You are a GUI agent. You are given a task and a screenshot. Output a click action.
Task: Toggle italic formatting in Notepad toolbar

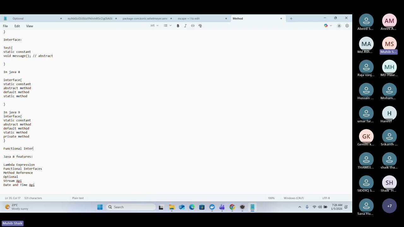pos(185,26)
